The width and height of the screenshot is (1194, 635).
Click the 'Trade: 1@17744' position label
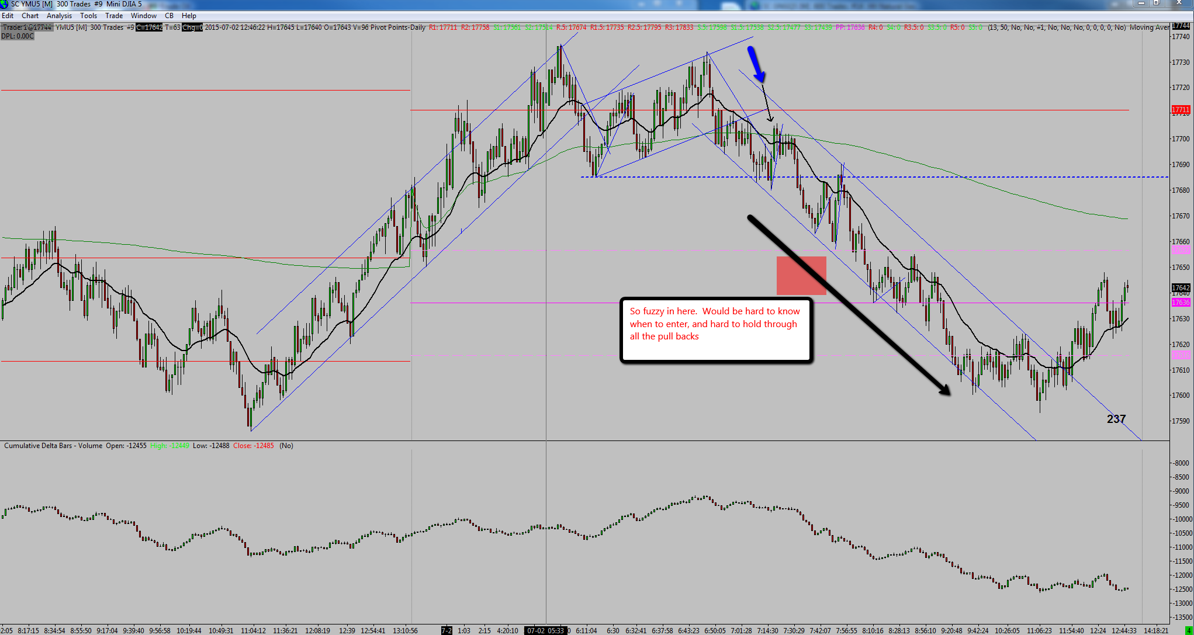(x=27, y=27)
